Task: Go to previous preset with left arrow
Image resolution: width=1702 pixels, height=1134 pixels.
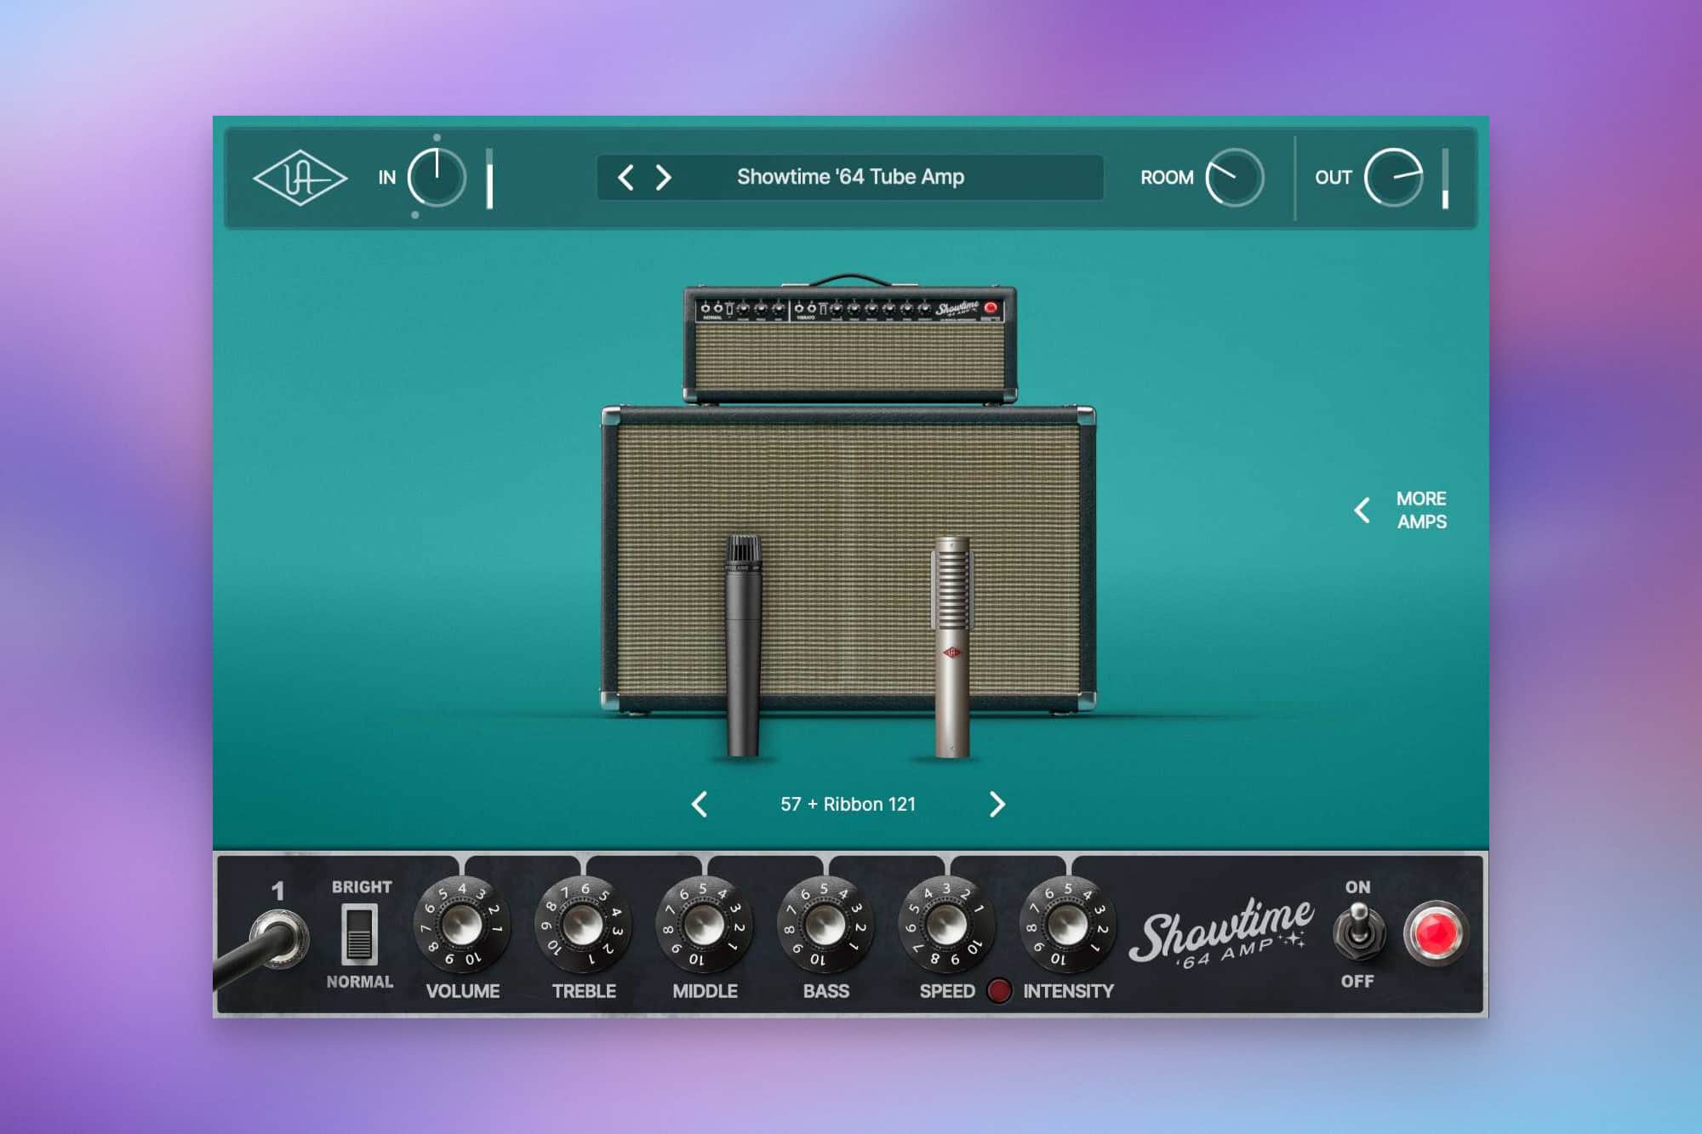Action: coord(625,178)
